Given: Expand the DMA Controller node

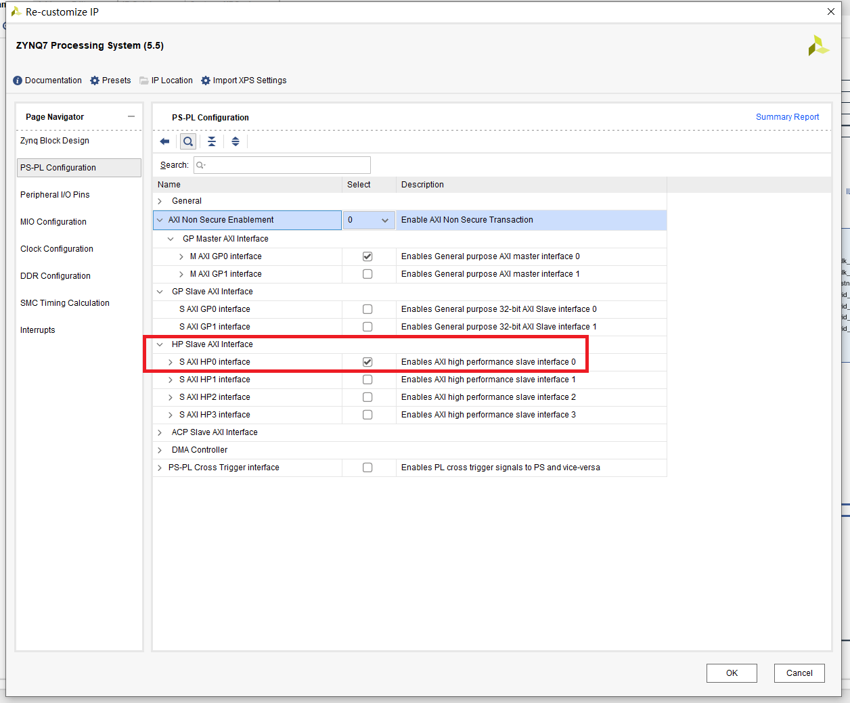Looking at the screenshot, I should click(x=160, y=450).
